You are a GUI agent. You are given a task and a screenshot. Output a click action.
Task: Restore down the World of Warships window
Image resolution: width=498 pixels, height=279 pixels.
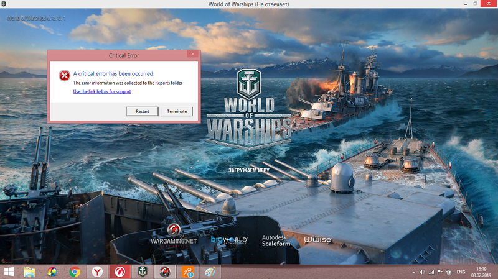coord(475,4)
